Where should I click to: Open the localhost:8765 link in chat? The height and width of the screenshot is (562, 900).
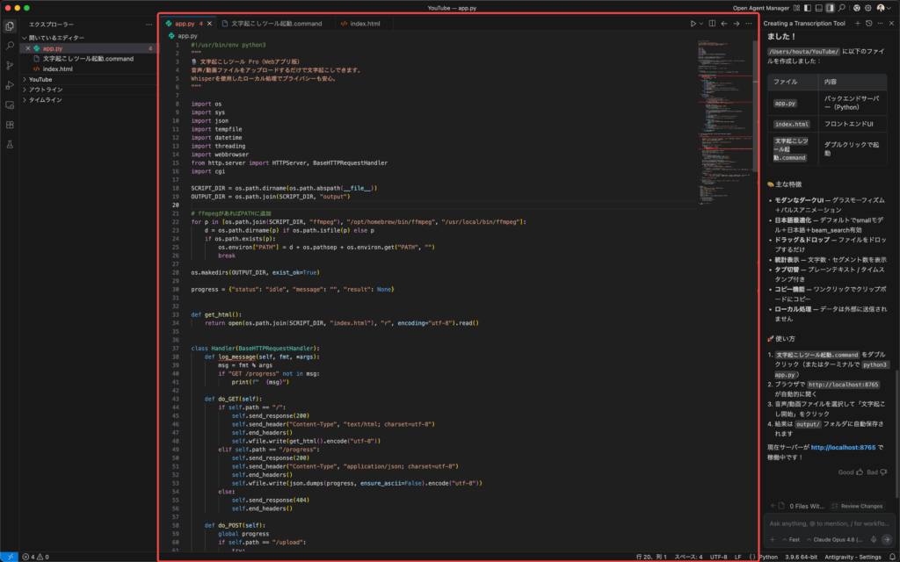842,447
